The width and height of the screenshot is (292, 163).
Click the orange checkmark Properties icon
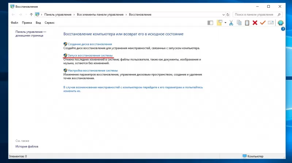tap(263, 23)
